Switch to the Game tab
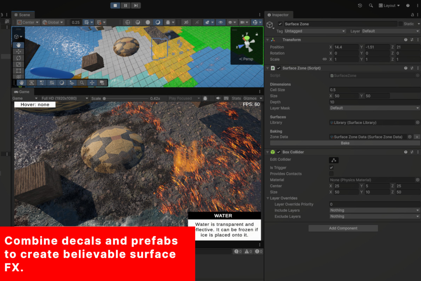Screen dimensions: 421x281 pos(23,92)
